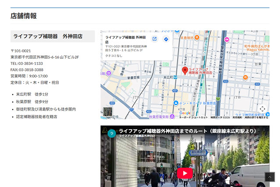Click the teal channel avatar on video
Image resolution: width=280 pixels, height=187 pixels.
click(x=112, y=134)
